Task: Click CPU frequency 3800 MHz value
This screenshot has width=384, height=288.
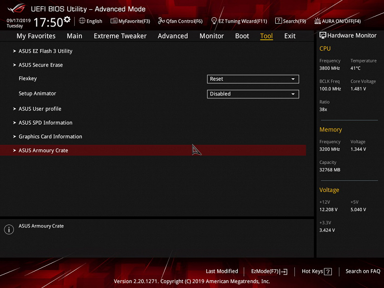Action: pos(330,68)
